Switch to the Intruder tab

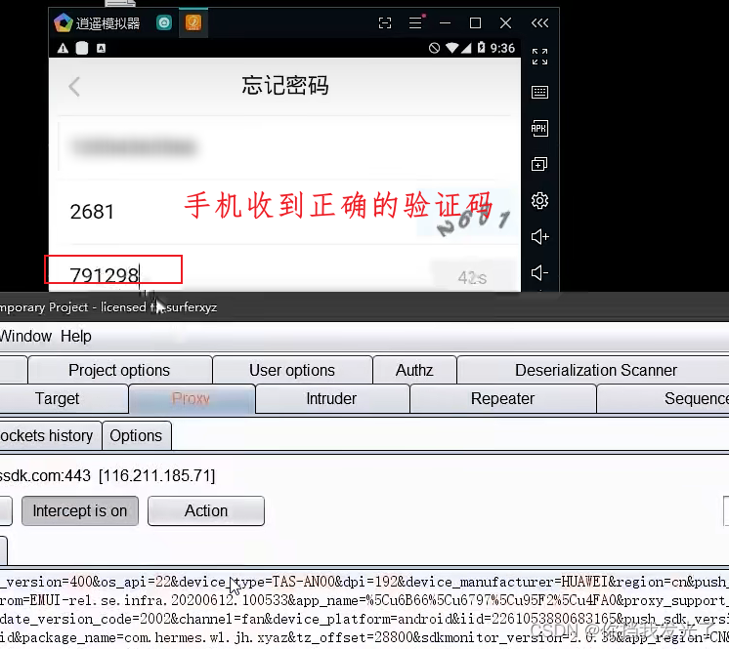tap(331, 398)
